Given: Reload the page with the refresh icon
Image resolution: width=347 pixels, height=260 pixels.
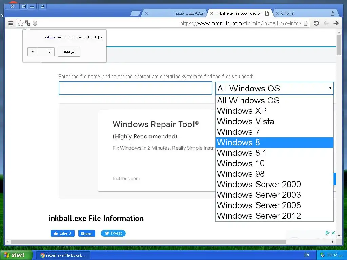Looking at the screenshot, I should click(x=316, y=23).
